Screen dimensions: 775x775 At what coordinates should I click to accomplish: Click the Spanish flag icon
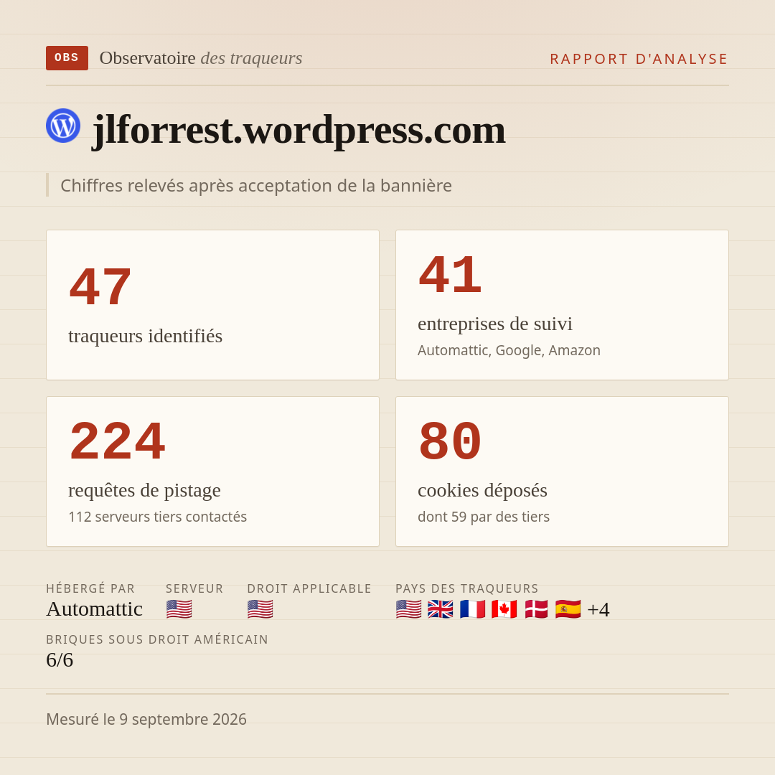click(x=568, y=609)
